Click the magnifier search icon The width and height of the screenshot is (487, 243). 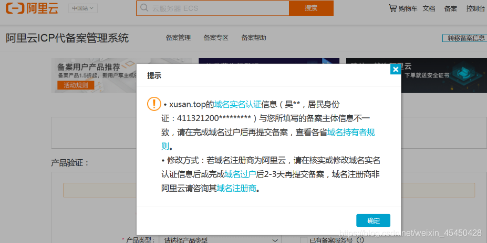point(144,8)
